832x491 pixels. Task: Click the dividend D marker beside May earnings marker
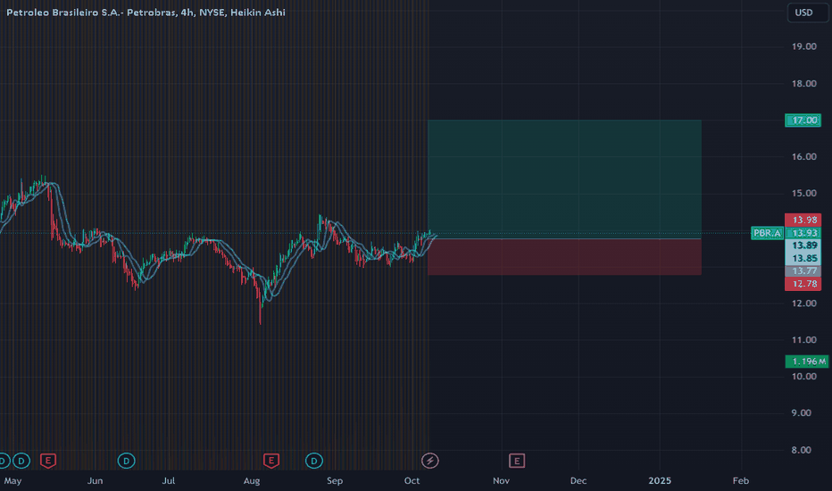click(x=21, y=461)
